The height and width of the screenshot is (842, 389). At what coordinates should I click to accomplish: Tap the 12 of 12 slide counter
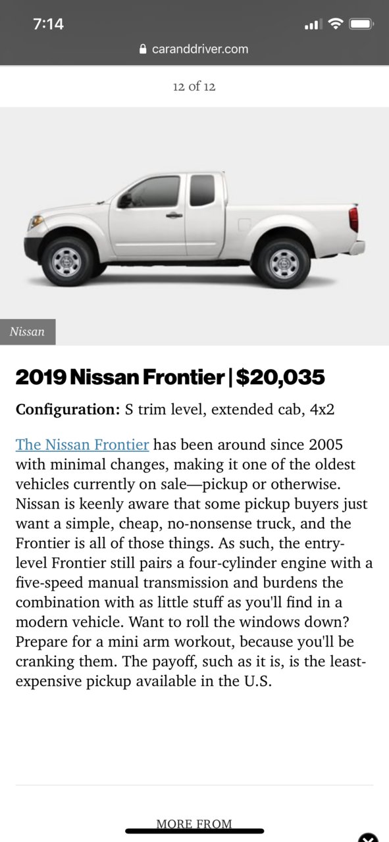point(194,86)
